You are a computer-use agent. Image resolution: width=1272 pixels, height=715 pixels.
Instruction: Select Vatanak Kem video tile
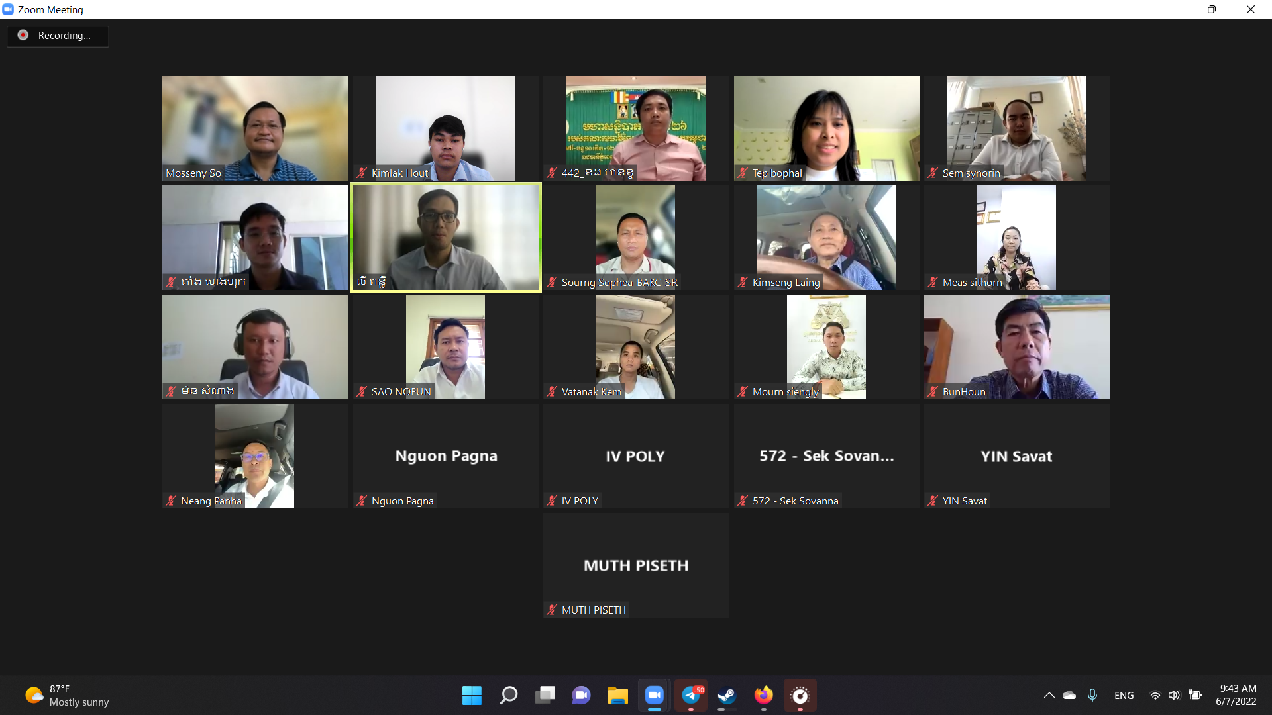(x=636, y=347)
